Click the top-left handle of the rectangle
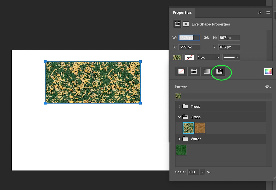This screenshot has height=190, width=276. [45, 61]
